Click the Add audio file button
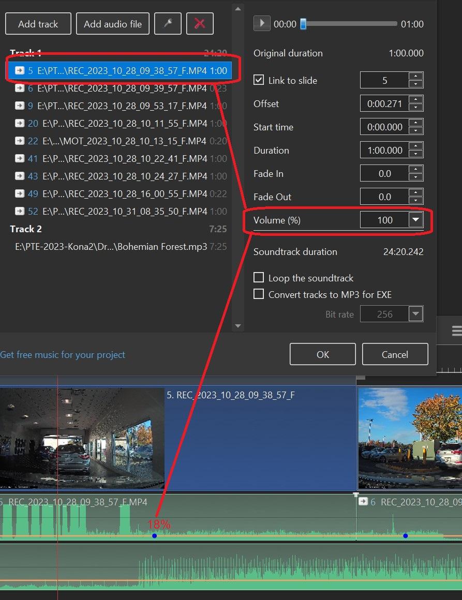462x600 pixels. [x=113, y=24]
